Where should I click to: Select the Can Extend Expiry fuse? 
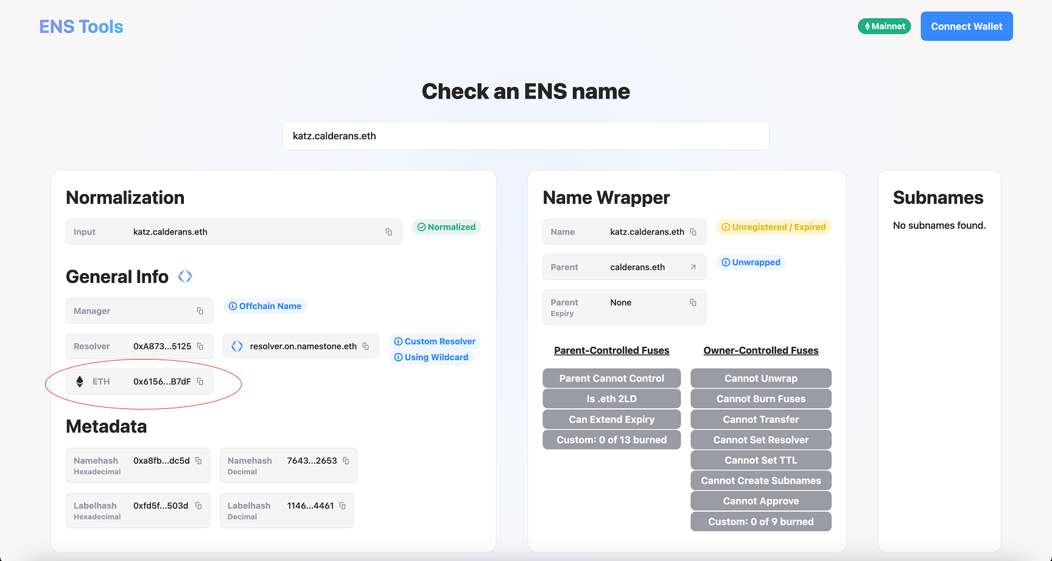click(612, 419)
